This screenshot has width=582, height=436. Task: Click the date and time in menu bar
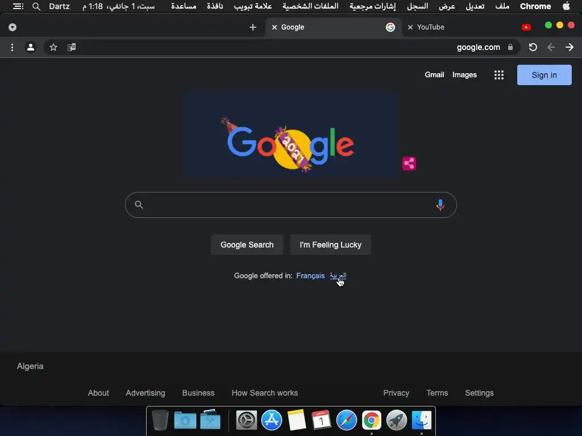tap(118, 6)
